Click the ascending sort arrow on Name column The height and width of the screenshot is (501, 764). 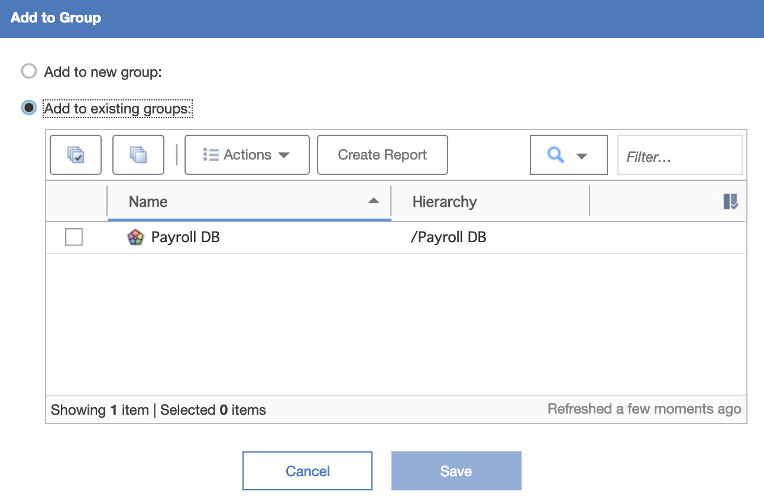[374, 201]
